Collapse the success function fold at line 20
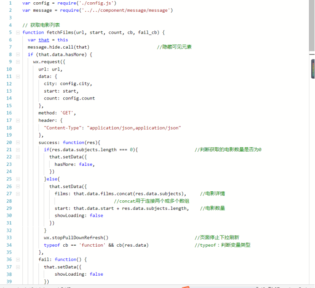This screenshot has width=315, height=288. point(18,142)
